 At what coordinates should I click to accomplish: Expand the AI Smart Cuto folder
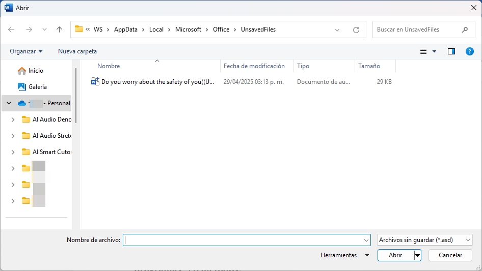[13, 152]
